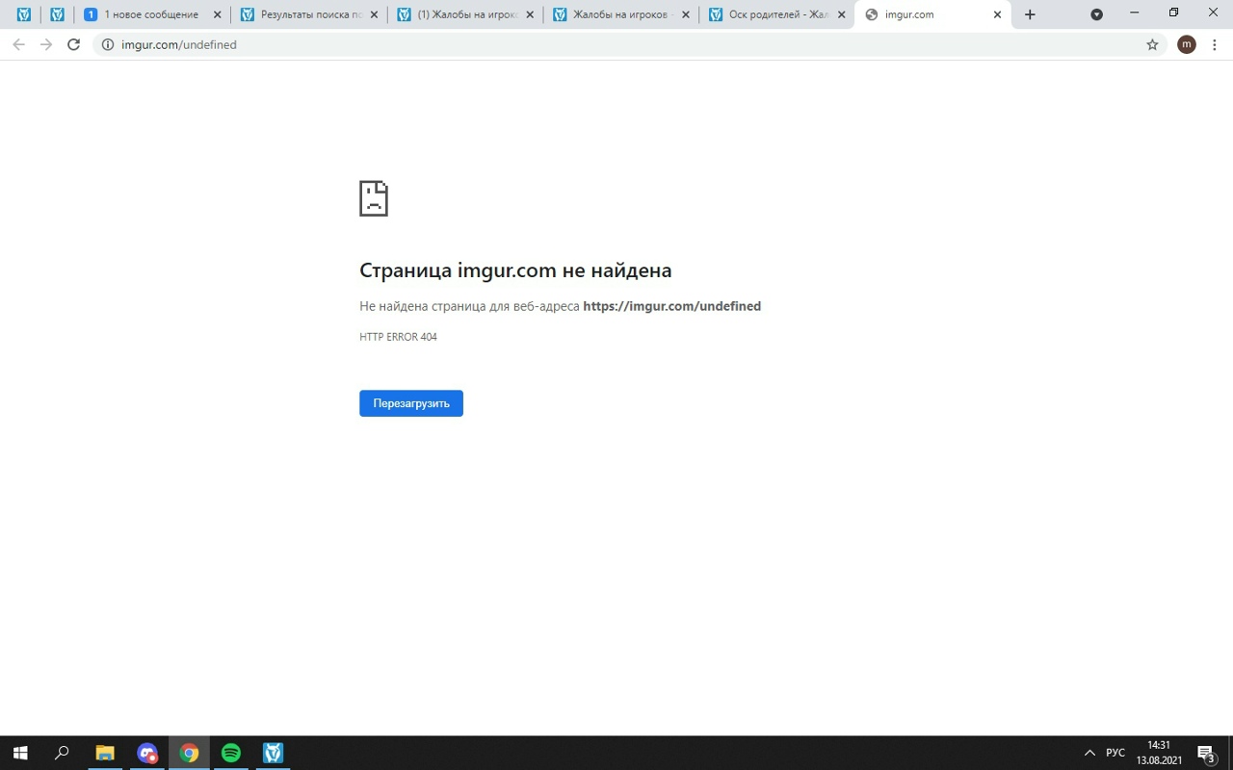Click the back navigation arrow
The width and height of the screenshot is (1233, 770).
(x=18, y=44)
